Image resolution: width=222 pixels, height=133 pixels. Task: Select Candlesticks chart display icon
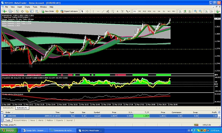[185, 11]
